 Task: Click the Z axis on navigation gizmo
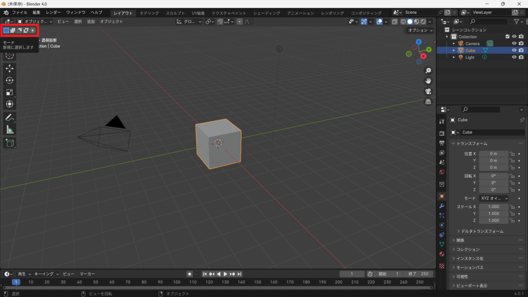(419, 42)
